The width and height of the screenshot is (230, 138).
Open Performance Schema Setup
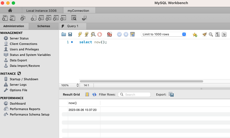(x=30, y=114)
